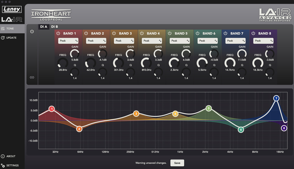Switch off Band 4 power
294x169 pixels.
[142, 33]
